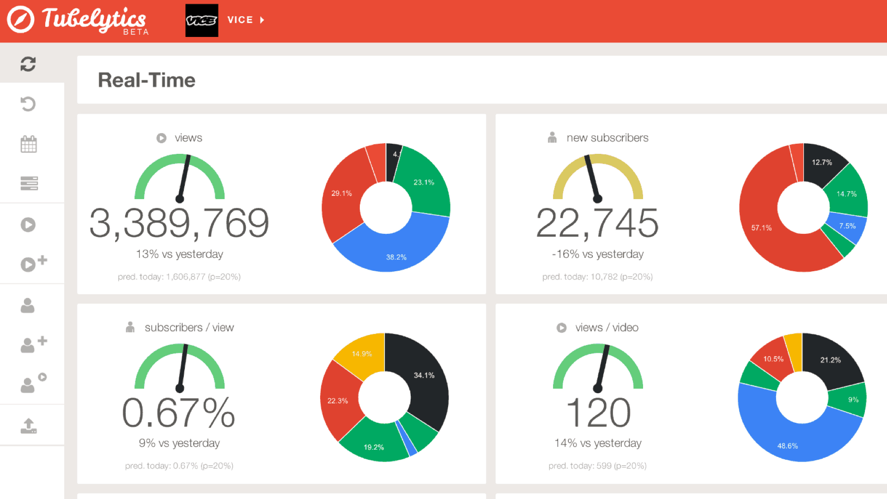Click the VICE channel logo thumbnail

[202, 20]
